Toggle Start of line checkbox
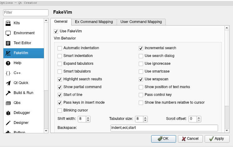233x147 pixels. coord(60,95)
